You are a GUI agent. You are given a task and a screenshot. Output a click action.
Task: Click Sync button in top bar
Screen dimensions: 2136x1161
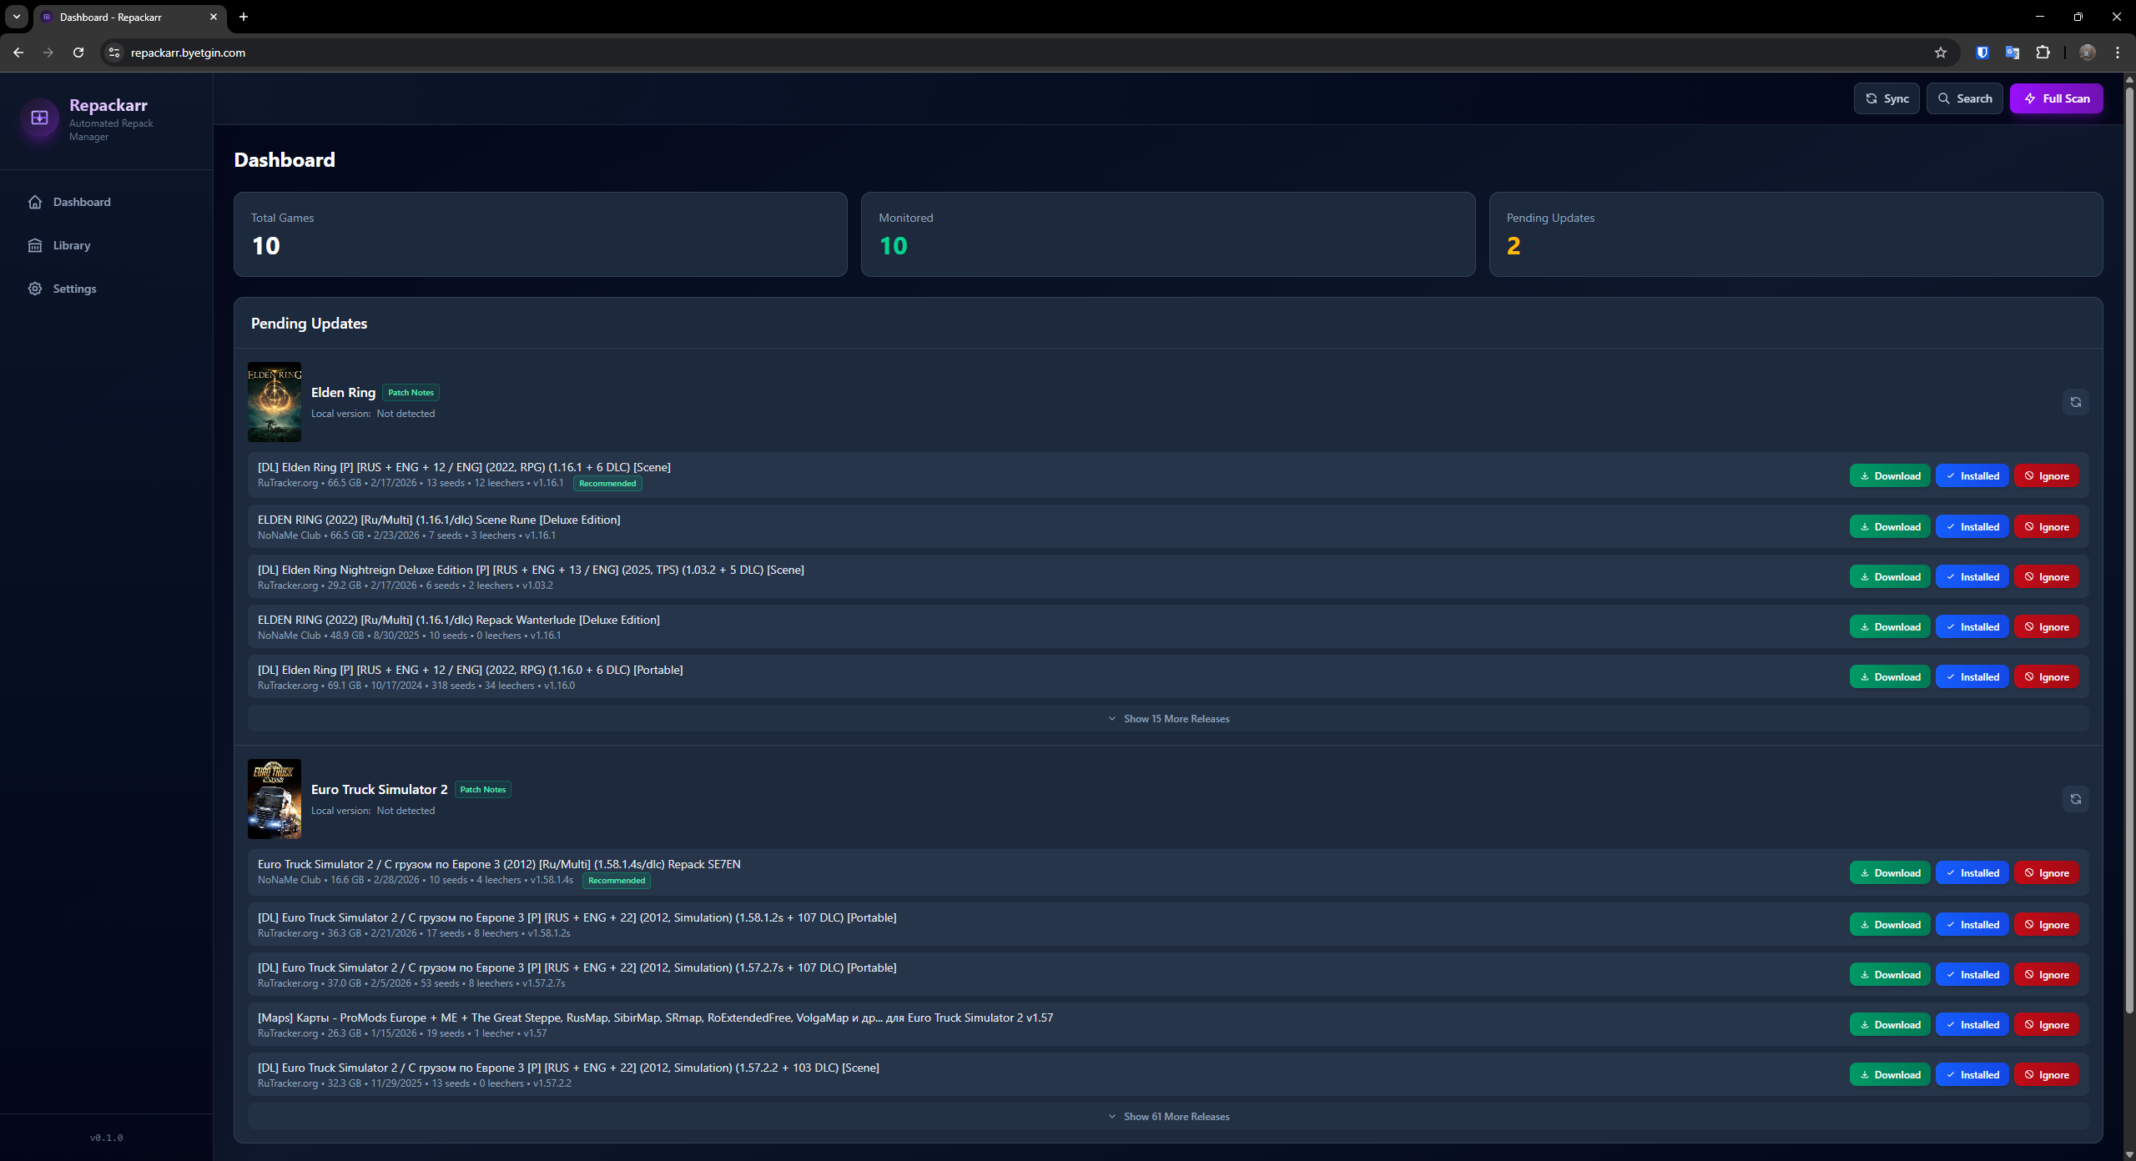tap(1887, 98)
